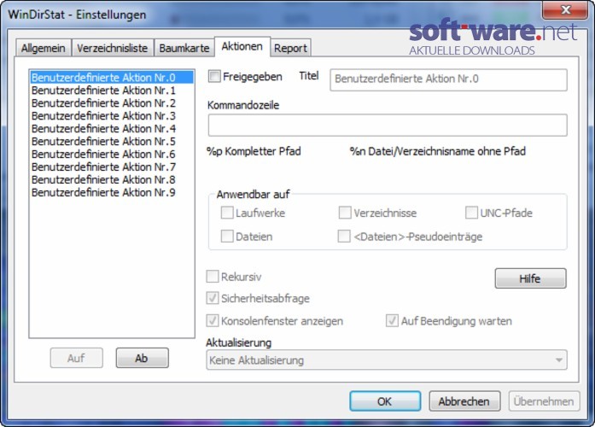Click the Hilfe button
Viewport: 595px width, 427px height.
click(x=530, y=278)
